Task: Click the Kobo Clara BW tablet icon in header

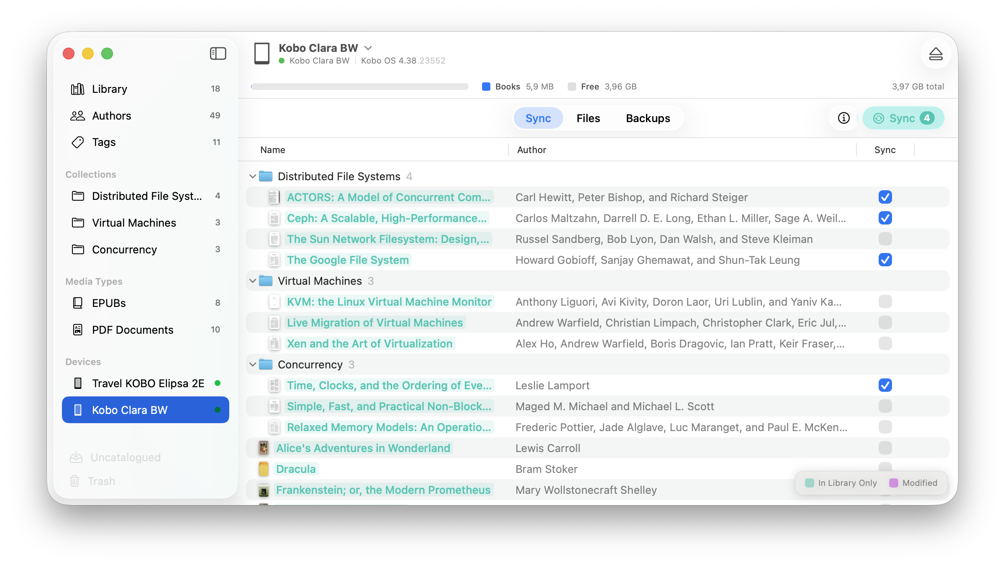Action: [x=262, y=54]
